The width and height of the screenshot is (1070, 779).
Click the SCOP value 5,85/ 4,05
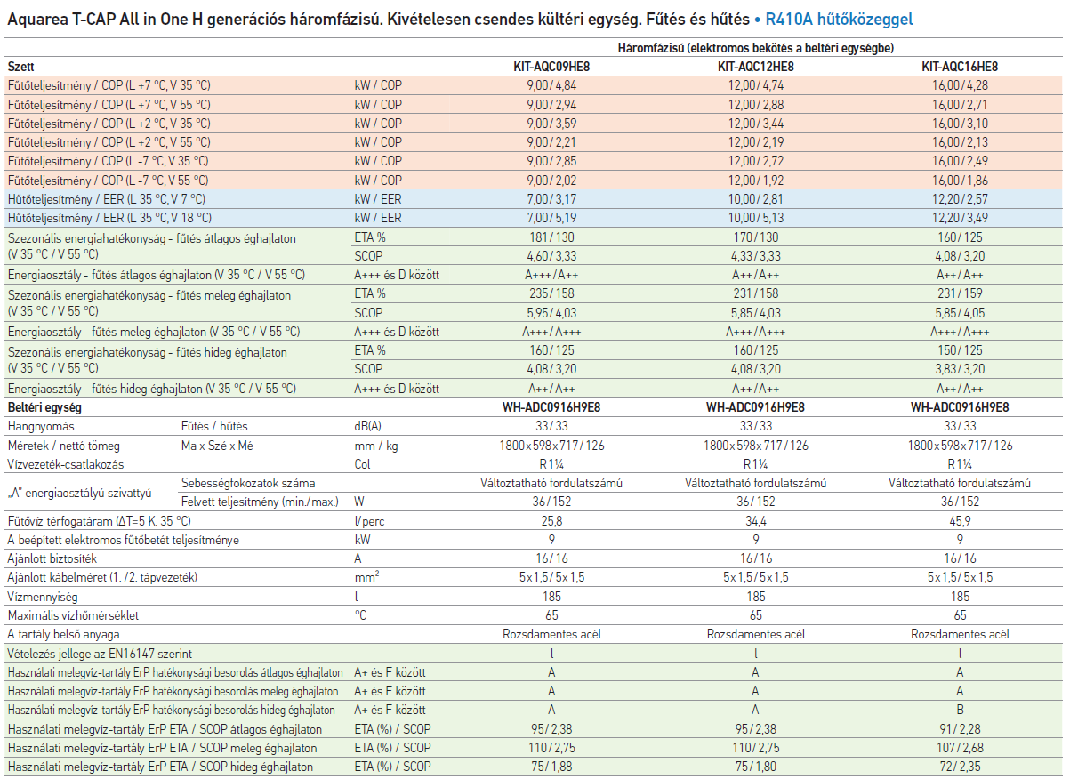click(960, 313)
